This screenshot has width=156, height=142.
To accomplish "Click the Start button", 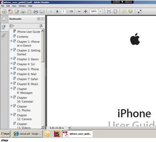I will (x=5, y=134).
